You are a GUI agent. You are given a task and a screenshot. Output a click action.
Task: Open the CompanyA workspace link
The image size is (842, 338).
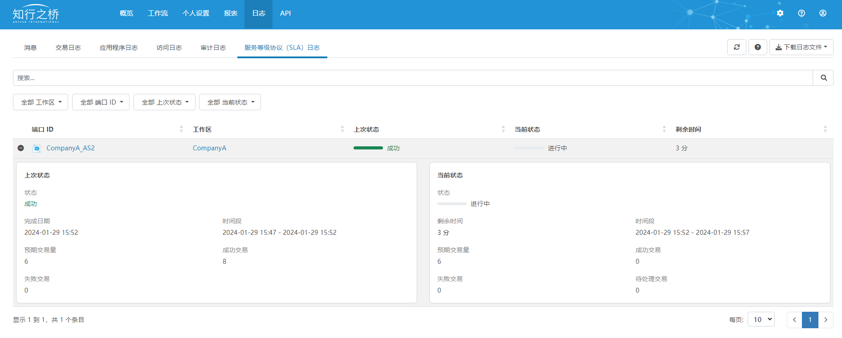pos(209,148)
